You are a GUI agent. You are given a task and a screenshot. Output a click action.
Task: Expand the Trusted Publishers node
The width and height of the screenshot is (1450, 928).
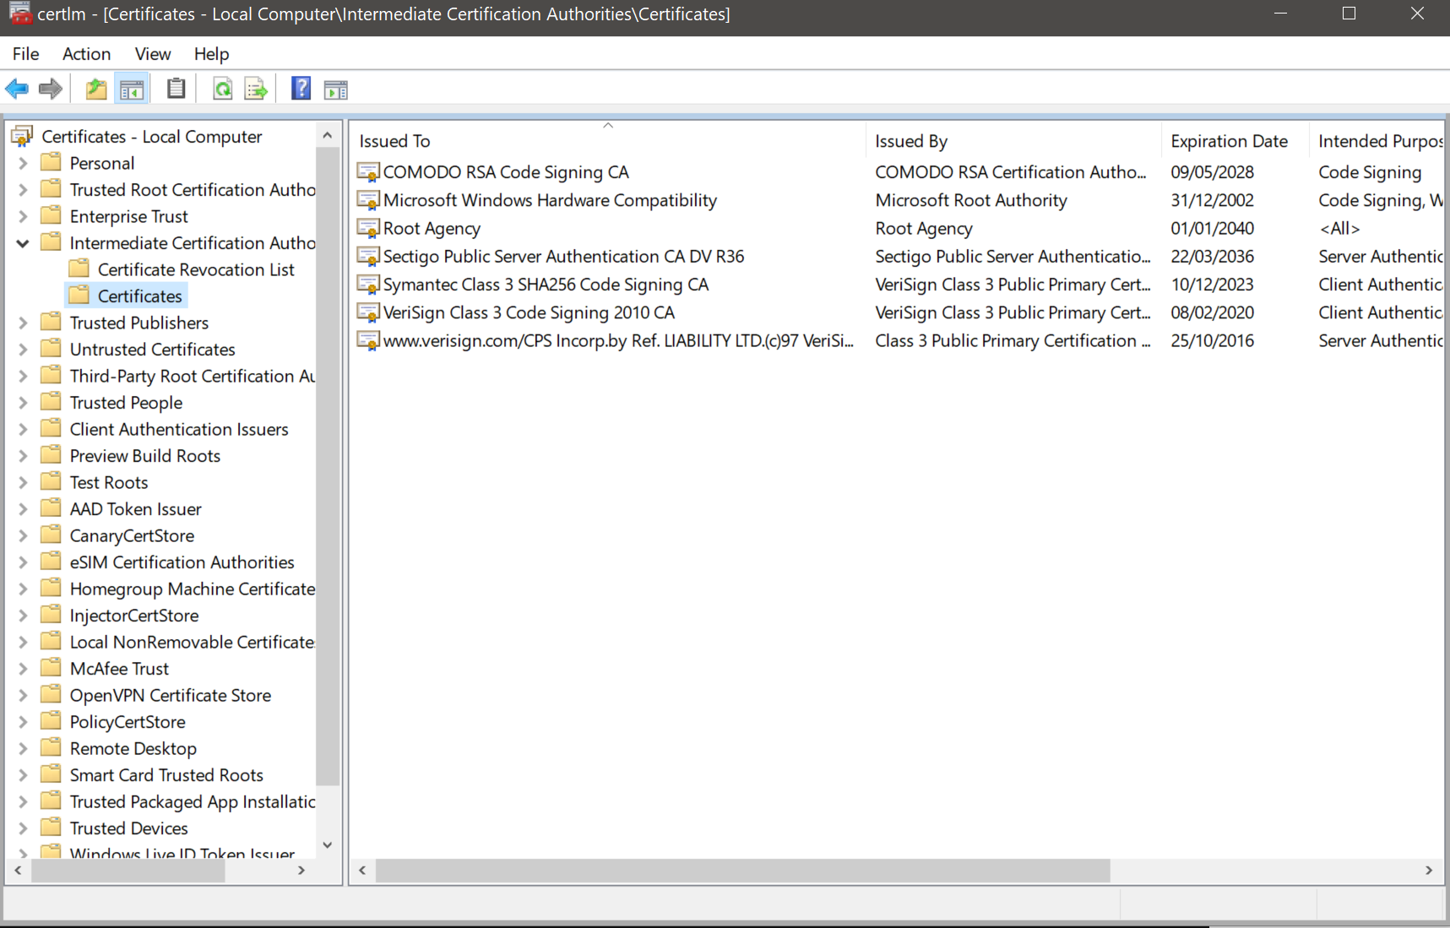click(x=23, y=323)
